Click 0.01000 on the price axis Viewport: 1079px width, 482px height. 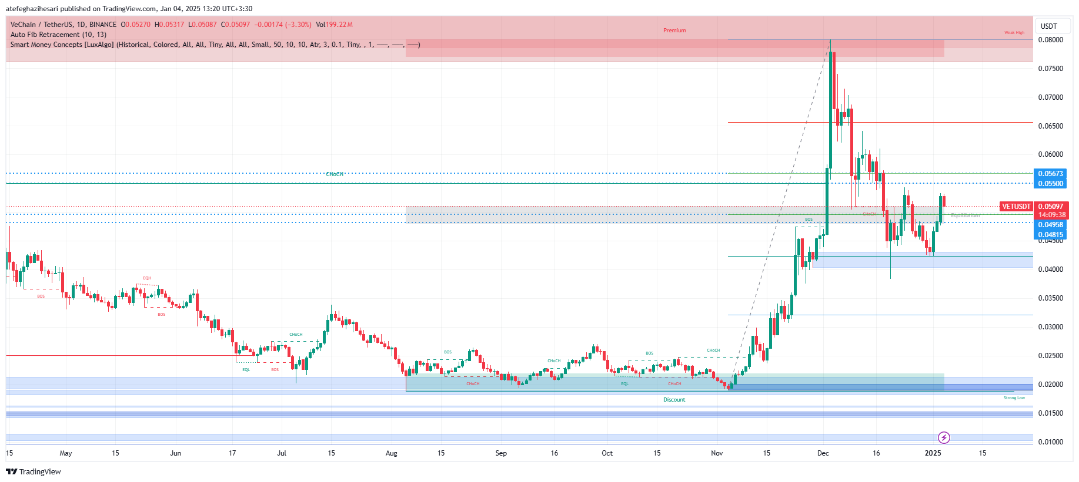(x=1050, y=442)
